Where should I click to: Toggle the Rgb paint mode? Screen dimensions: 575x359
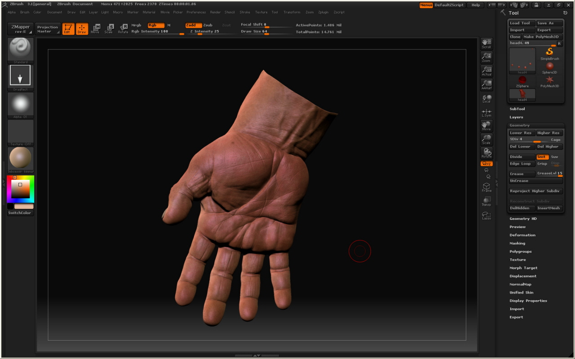click(155, 25)
